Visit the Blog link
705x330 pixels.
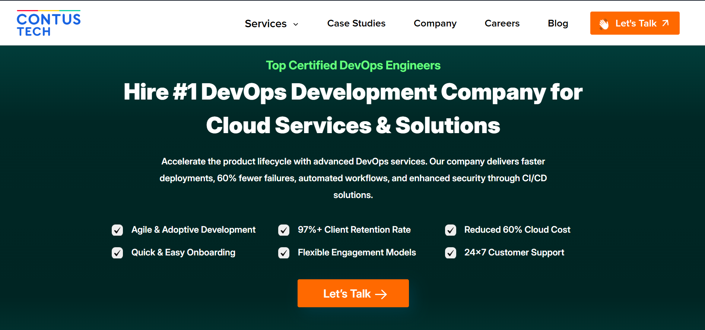pos(558,23)
